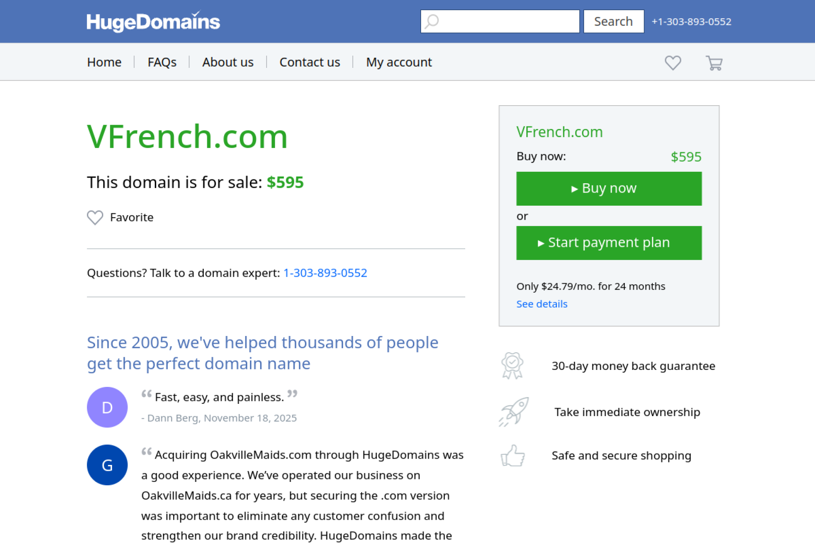This screenshot has width=815, height=543.
Task: Open My account
Action: coord(399,62)
